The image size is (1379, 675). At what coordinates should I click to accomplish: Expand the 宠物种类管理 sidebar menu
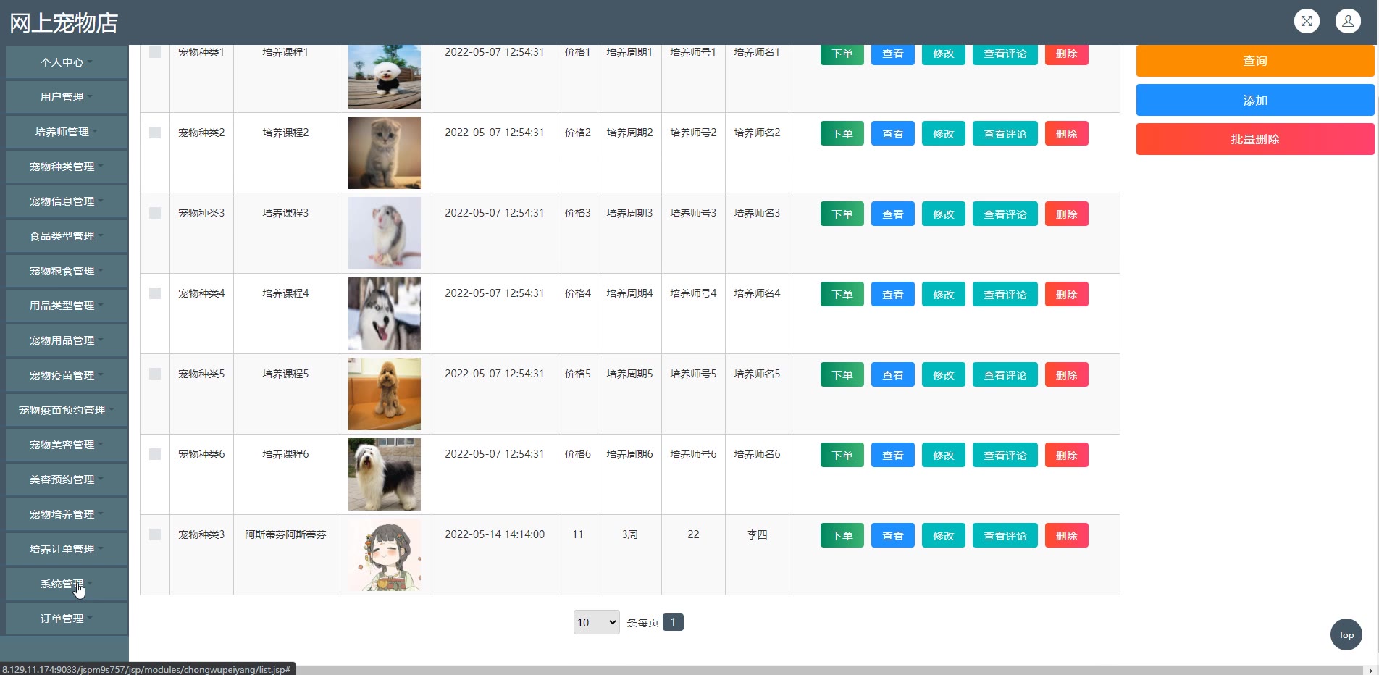point(67,167)
